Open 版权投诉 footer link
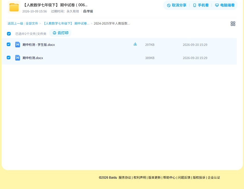This screenshot has width=244, height=189. [x=199, y=178]
